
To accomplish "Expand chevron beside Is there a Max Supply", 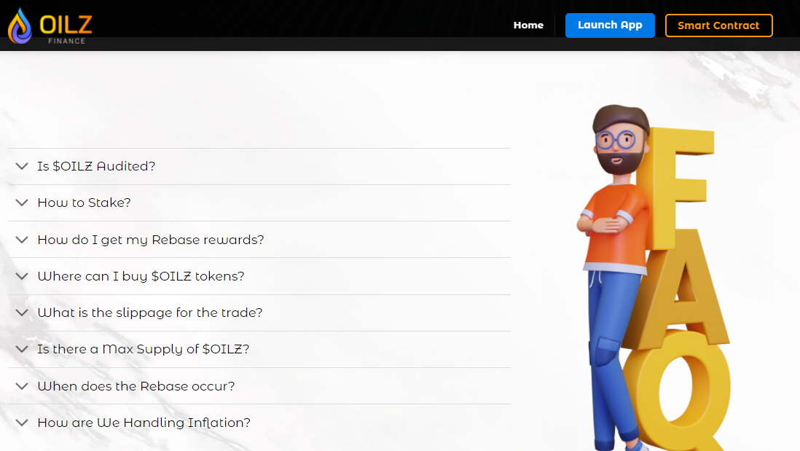I will pyautogui.click(x=21, y=349).
